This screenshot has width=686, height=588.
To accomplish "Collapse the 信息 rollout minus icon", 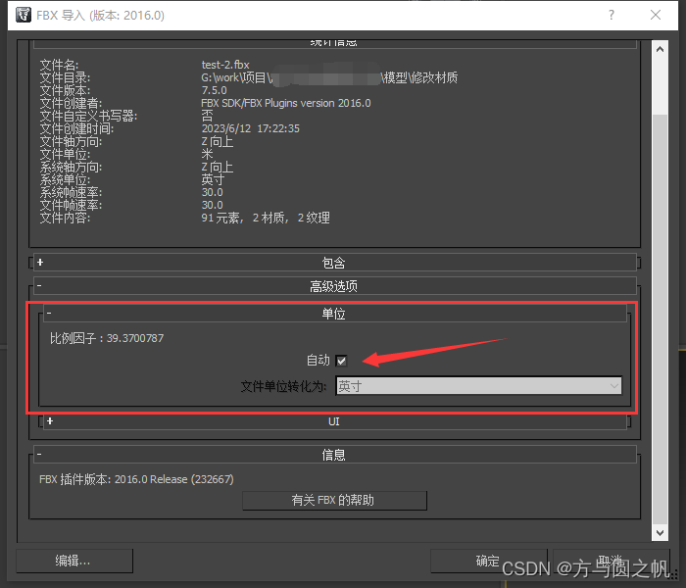I will pos(40,455).
